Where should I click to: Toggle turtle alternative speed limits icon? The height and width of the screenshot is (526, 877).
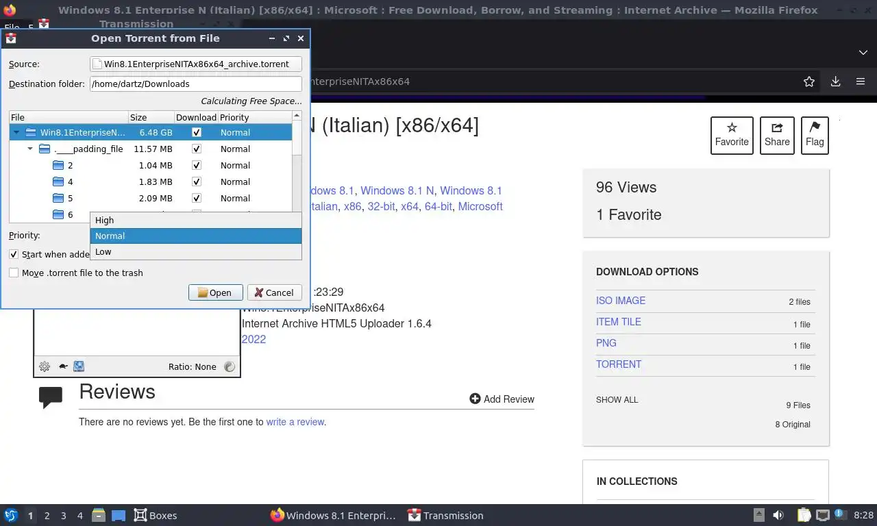click(x=62, y=366)
